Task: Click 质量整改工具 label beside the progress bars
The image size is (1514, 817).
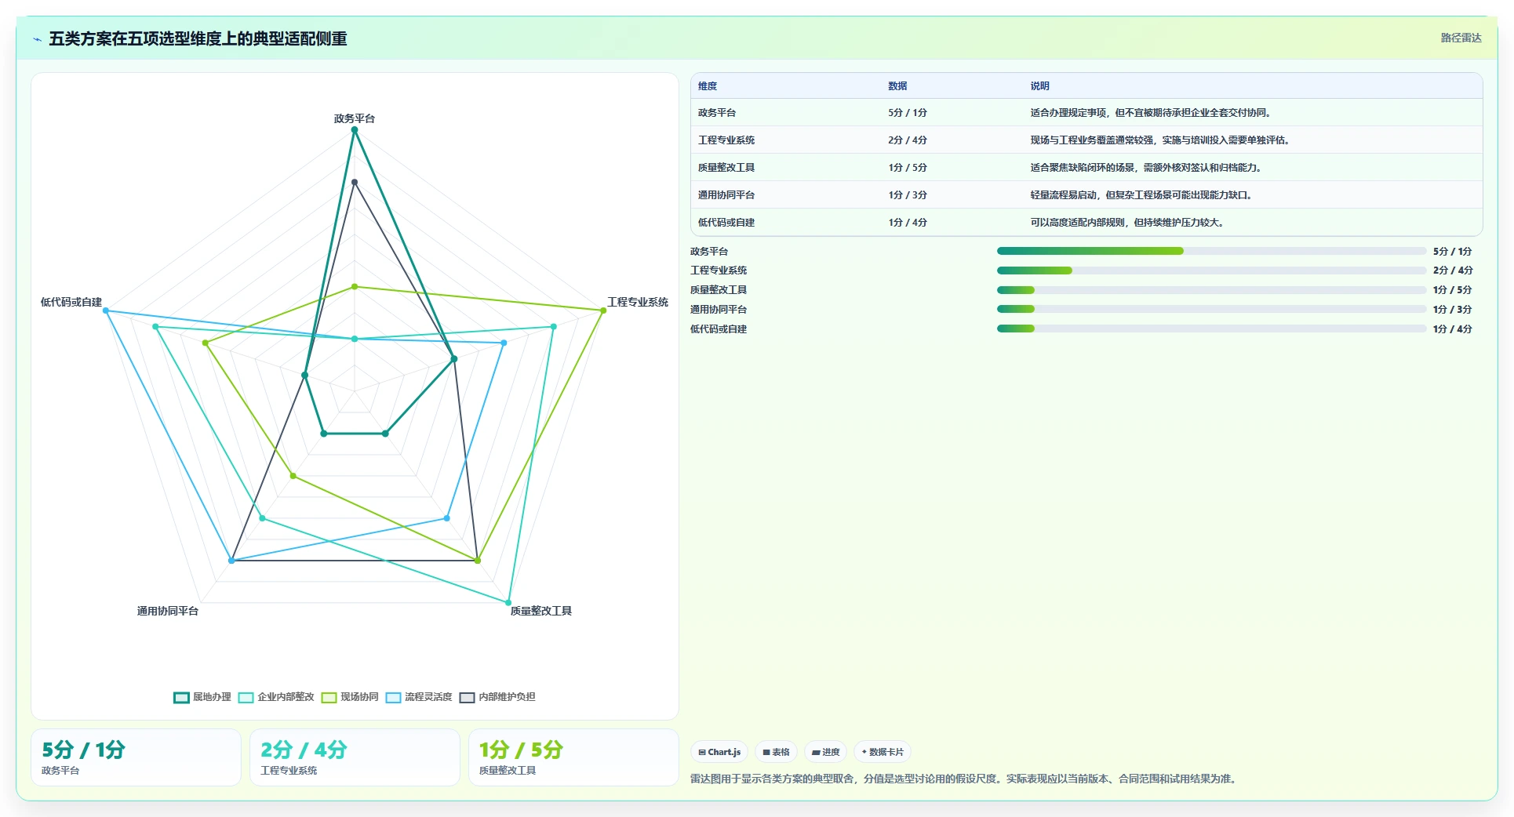Action: pyautogui.click(x=719, y=290)
